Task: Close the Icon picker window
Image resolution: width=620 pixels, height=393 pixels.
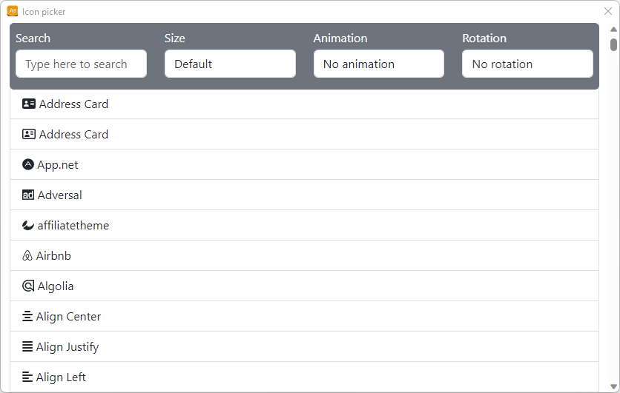Action: point(608,11)
